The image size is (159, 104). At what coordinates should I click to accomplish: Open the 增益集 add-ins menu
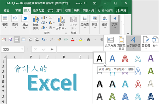(25, 22)
